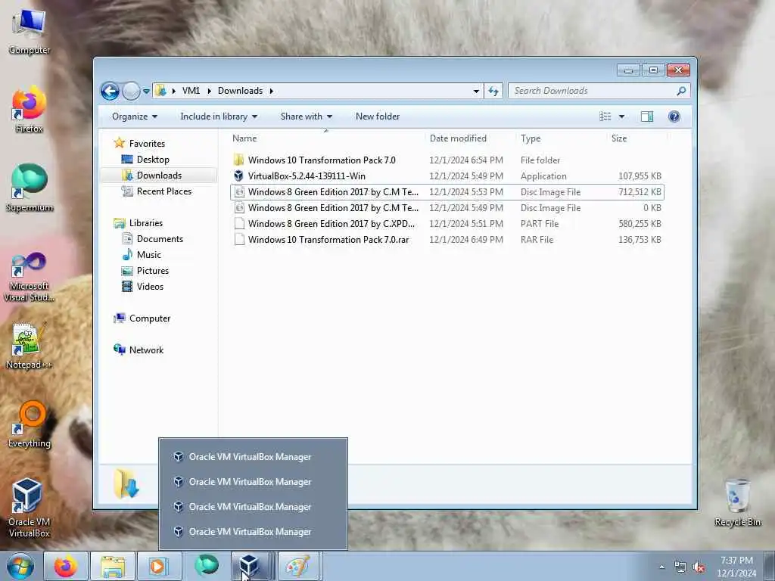Viewport: 775px width, 581px height.
Task: Select the 712,512 KB Windows 8 disc image
Action: pyautogui.click(x=447, y=191)
